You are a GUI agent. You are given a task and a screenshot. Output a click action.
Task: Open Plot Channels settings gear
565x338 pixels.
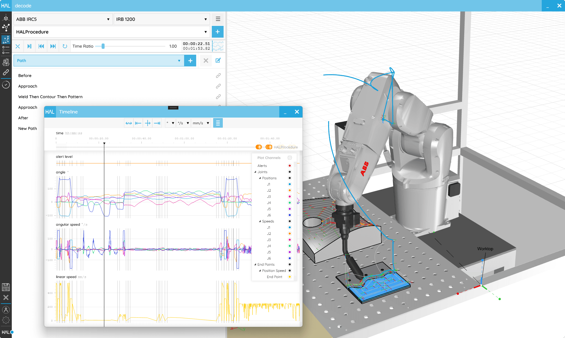(x=290, y=158)
